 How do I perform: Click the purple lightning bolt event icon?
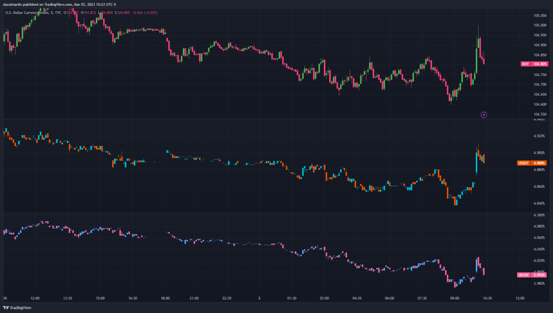tap(483, 115)
